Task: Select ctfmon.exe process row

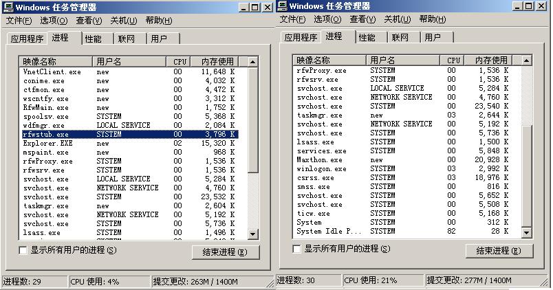Action: coord(129,89)
